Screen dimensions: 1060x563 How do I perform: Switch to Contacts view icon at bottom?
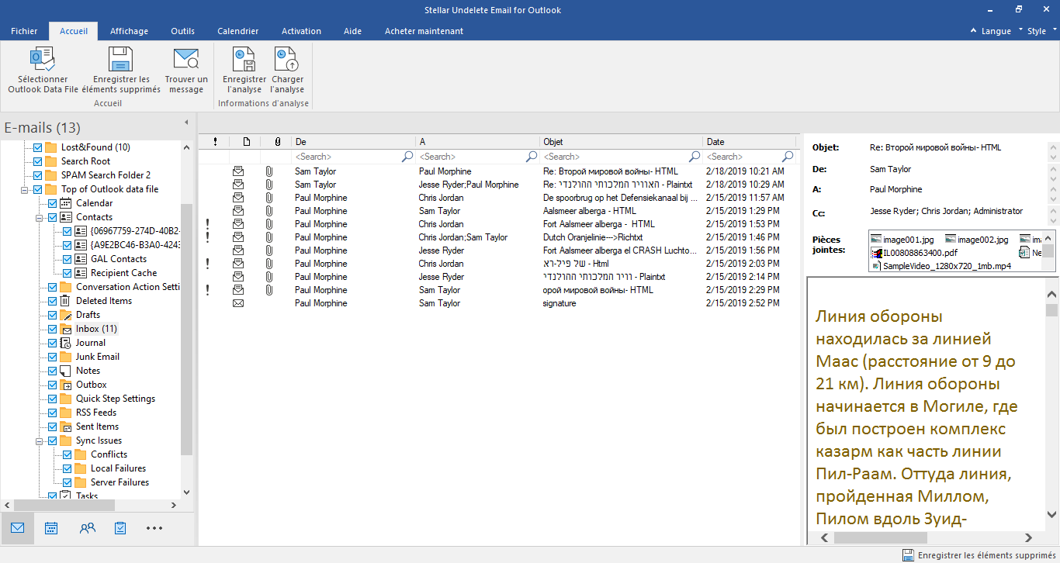pos(87,528)
